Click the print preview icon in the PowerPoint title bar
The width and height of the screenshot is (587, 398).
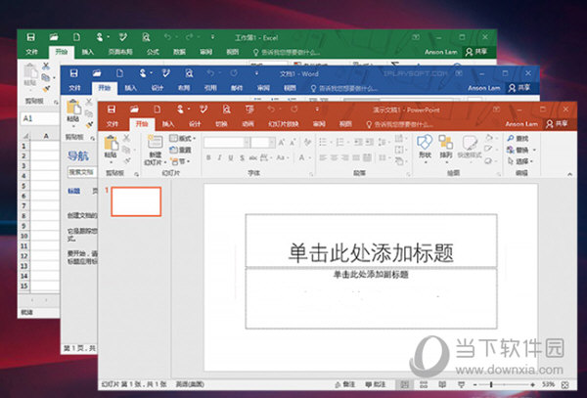[x=227, y=110]
